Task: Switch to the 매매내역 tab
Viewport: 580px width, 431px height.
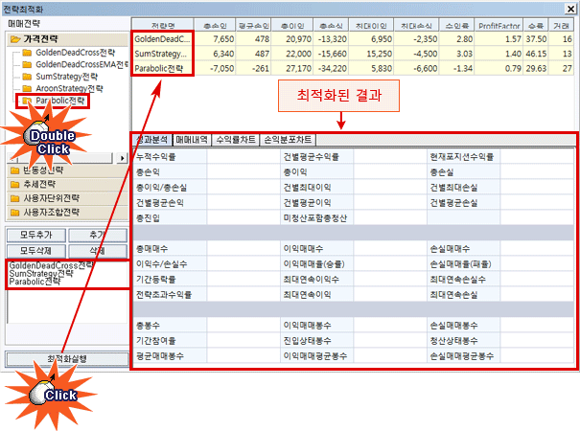Action: click(x=195, y=140)
